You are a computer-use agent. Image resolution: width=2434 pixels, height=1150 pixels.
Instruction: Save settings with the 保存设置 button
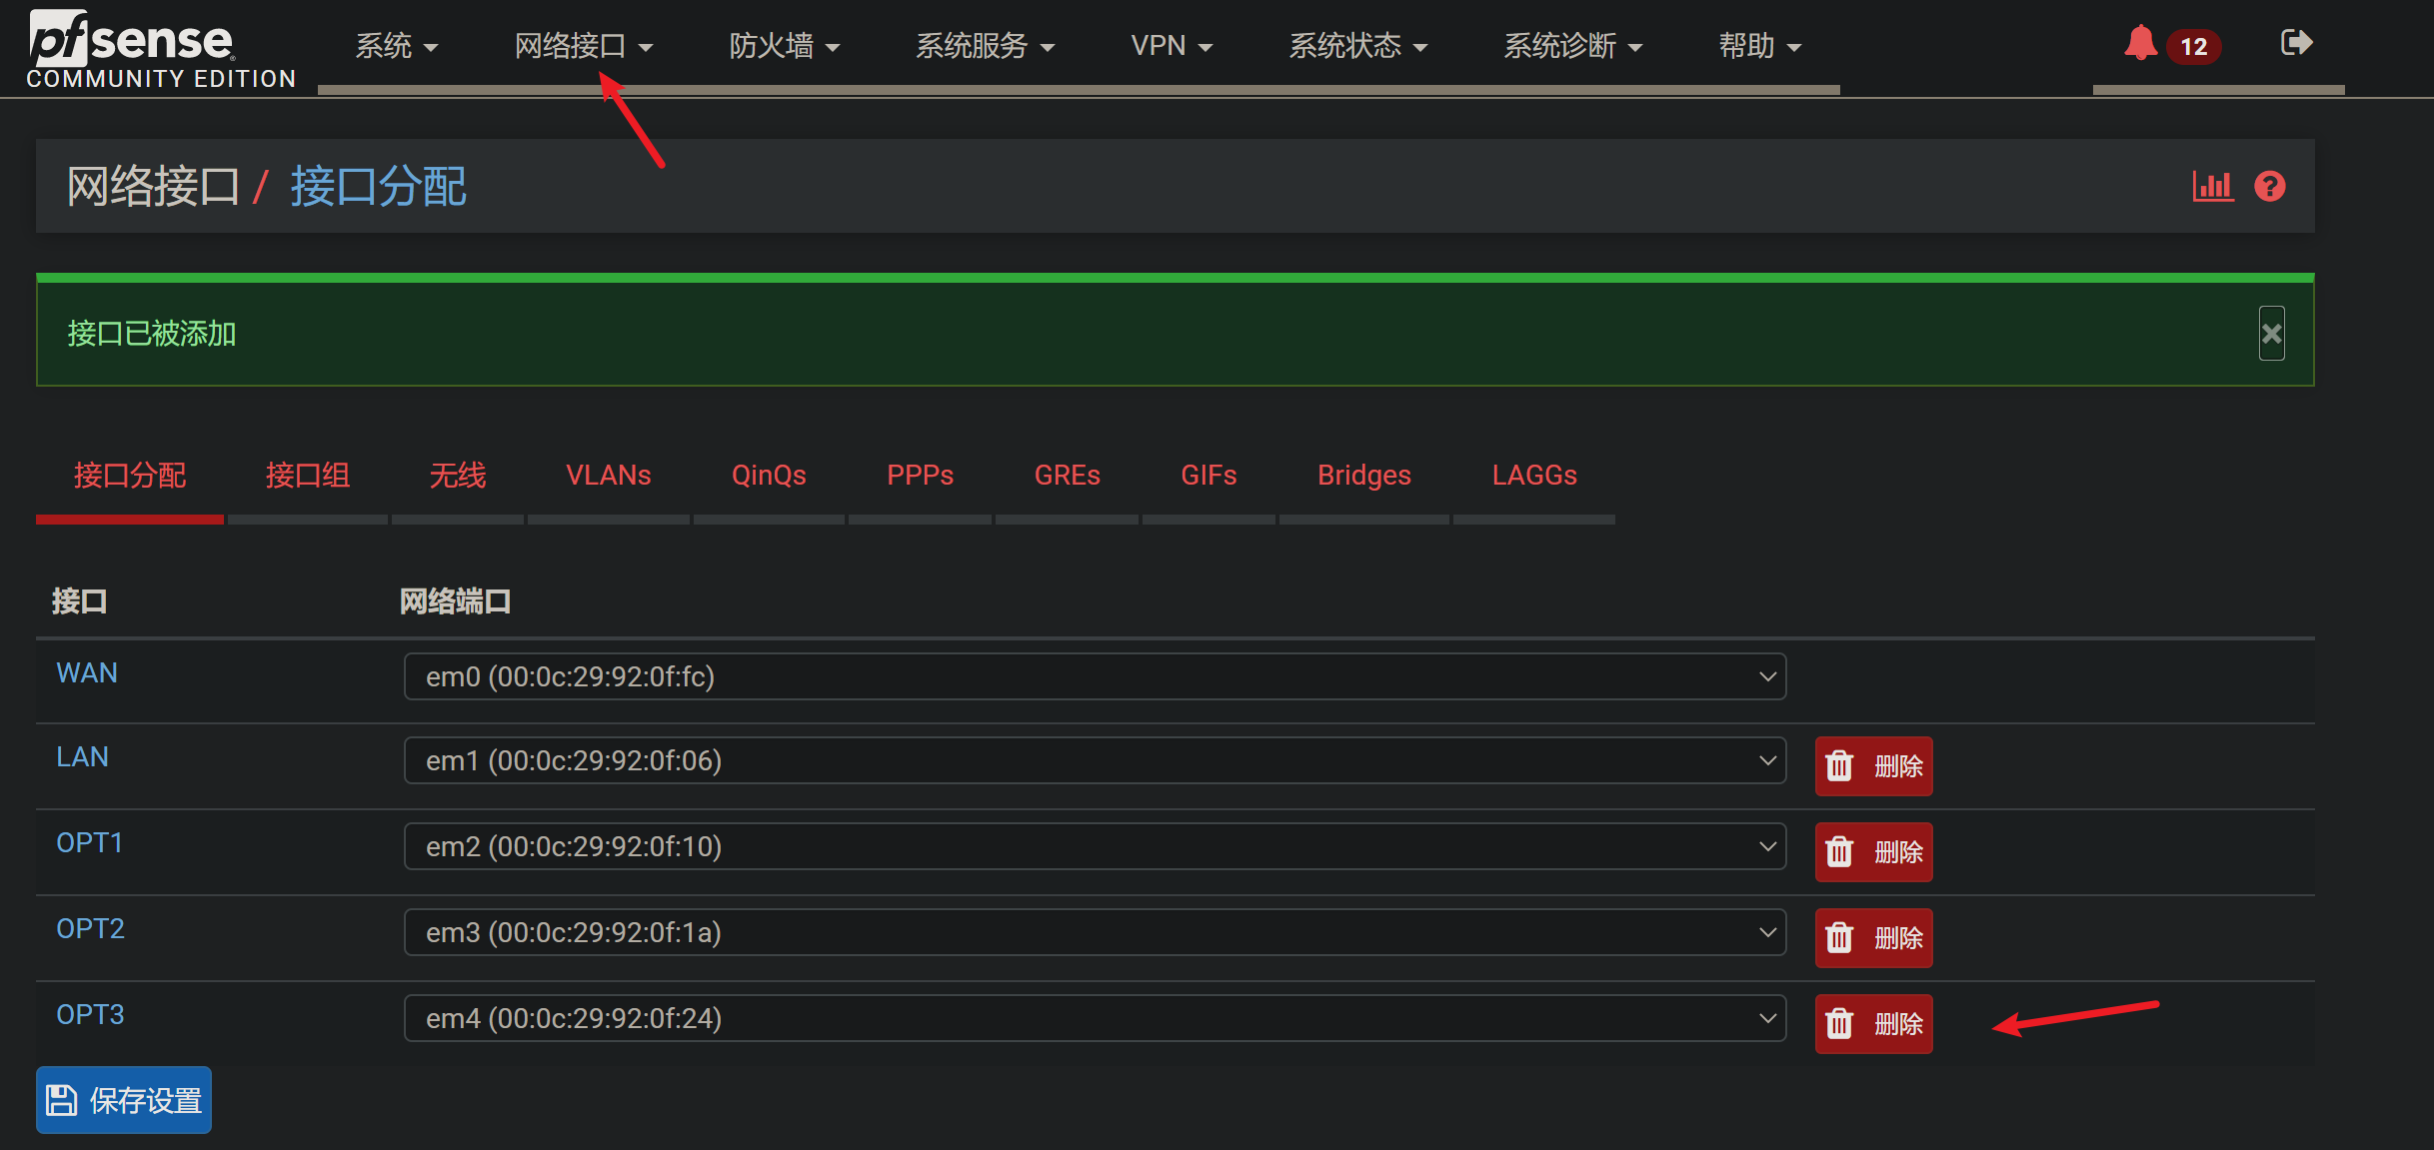click(124, 1100)
